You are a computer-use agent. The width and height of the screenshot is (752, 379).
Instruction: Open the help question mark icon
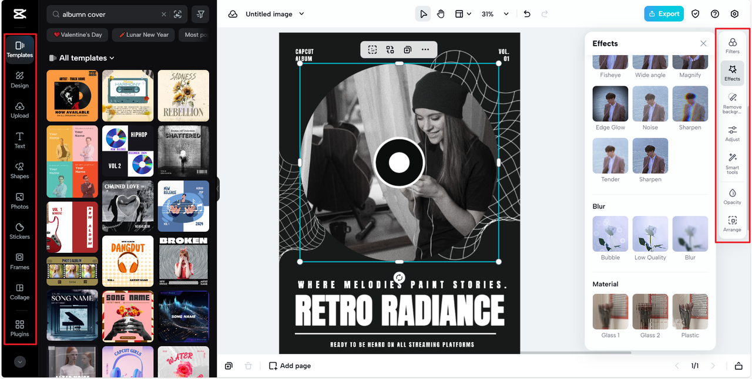point(715,14)
